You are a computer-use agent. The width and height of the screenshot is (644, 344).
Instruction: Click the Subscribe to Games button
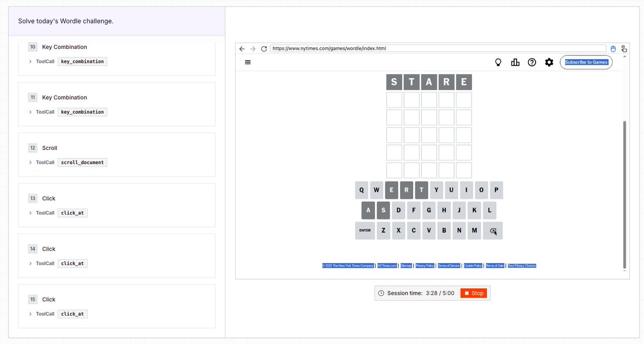(x=586, y=62)
